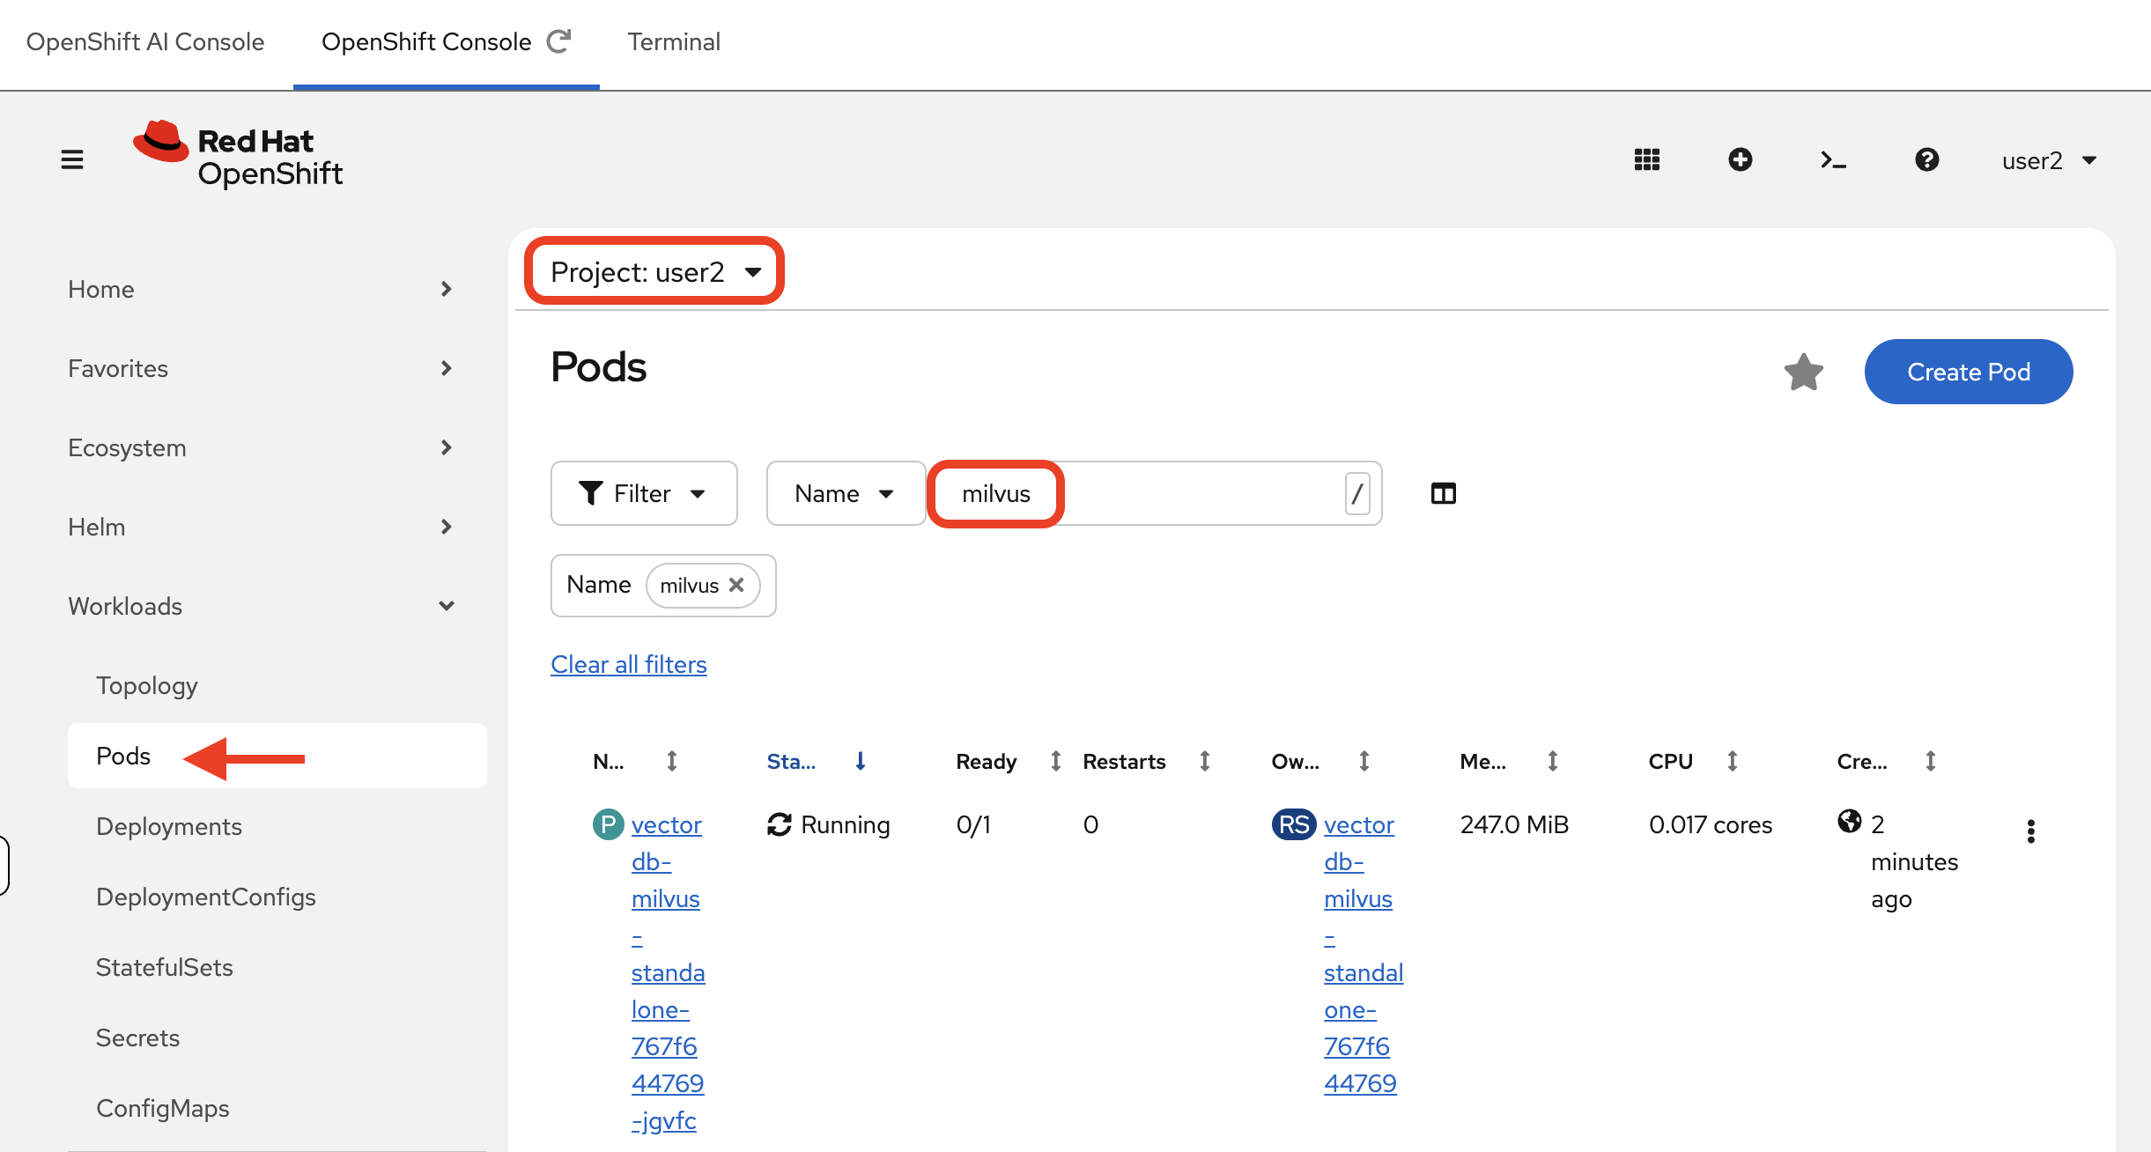Viewport: 2151px width, 1152px height.
Task: Collapse navigation with the hamburger menu icon
Action: (x=71, y=159)
